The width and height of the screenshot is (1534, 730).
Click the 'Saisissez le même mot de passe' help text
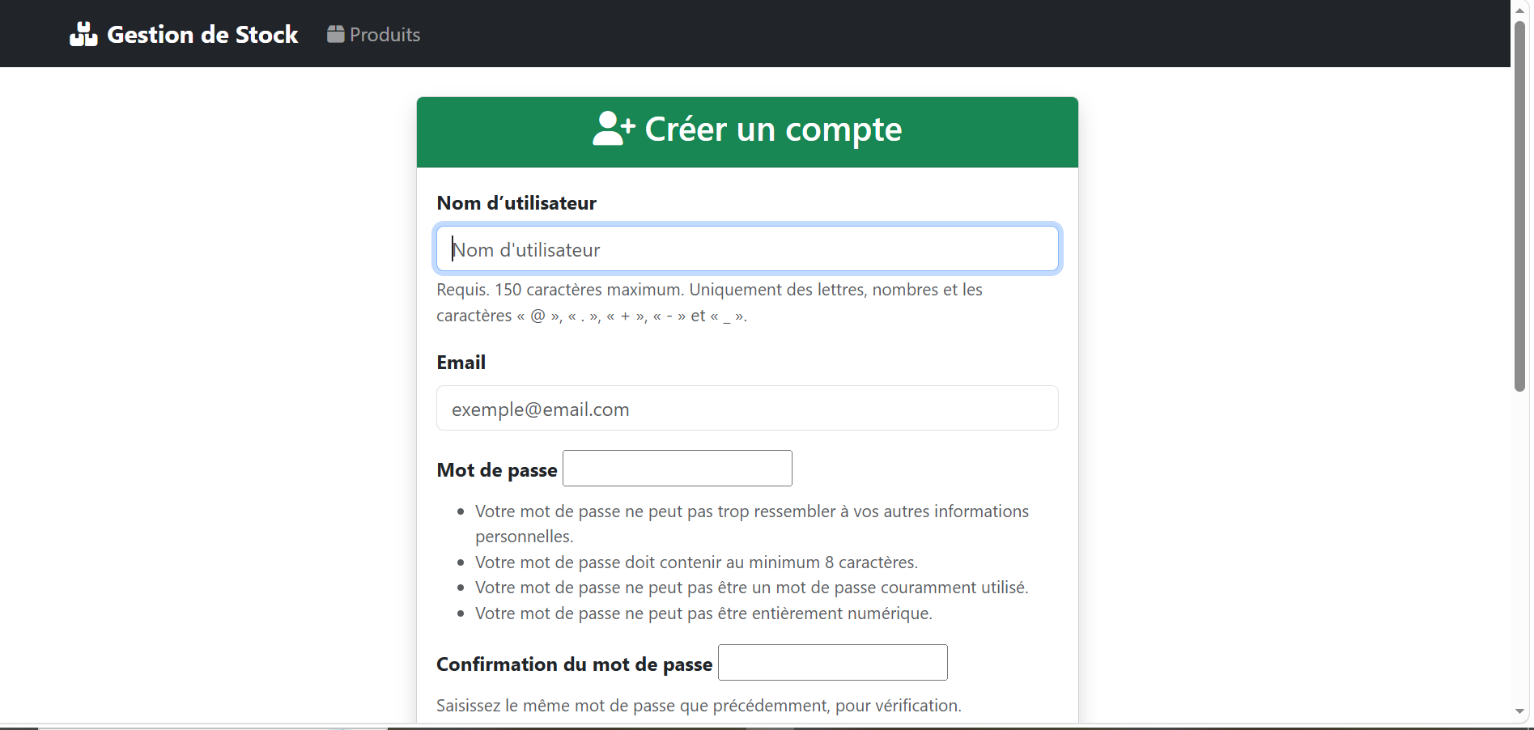tap(699, 706)
